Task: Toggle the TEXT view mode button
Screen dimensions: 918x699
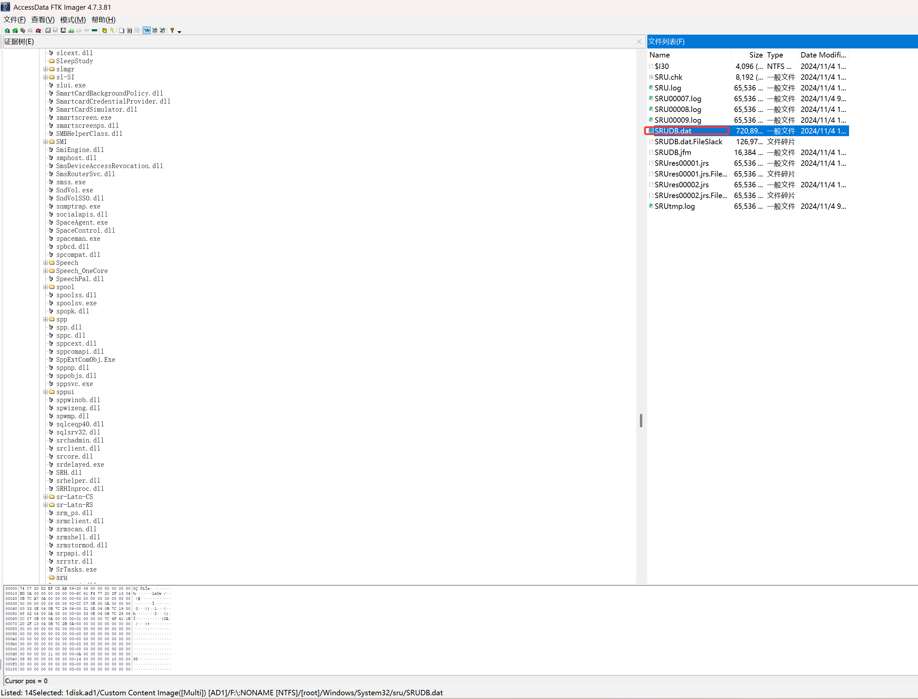Action: 155,30
